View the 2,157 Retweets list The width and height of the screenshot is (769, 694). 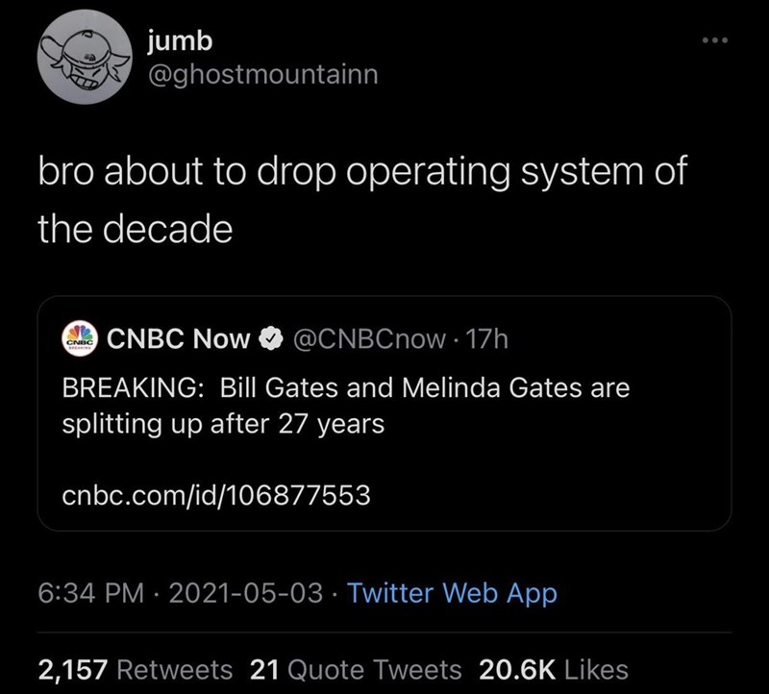135,669
